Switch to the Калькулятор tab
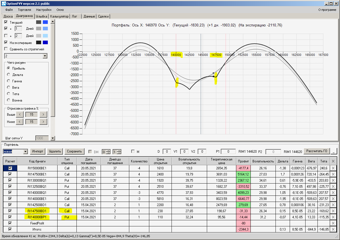 tap(59, 16)
